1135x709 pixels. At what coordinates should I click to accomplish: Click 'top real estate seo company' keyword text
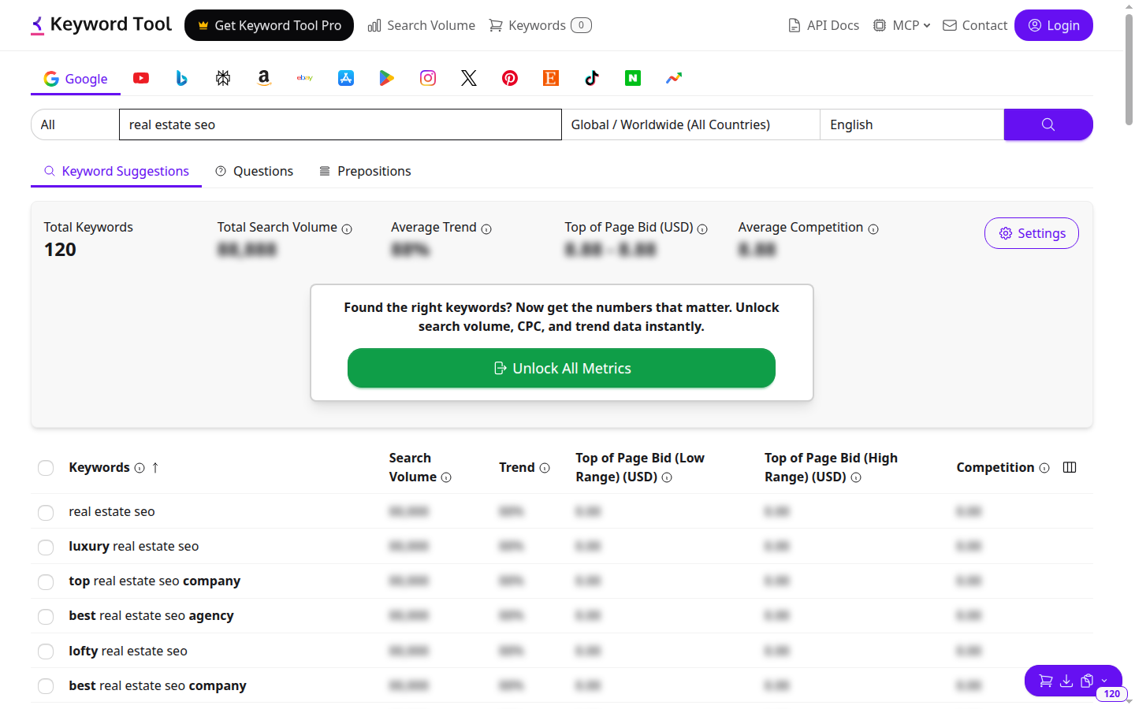tap(154, 581)
